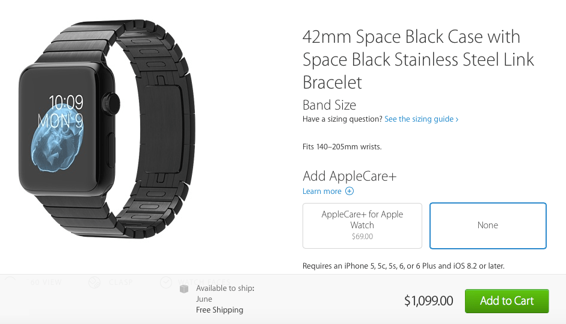This screenshot has height=324, width=566.
Task: Click the shipping box icon
Action: coord(185,289)
